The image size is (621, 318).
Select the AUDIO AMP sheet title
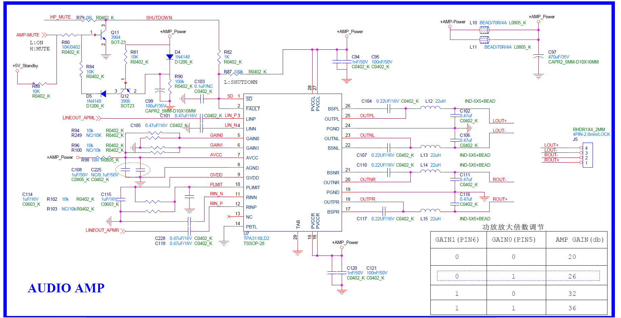pos(66,288)
